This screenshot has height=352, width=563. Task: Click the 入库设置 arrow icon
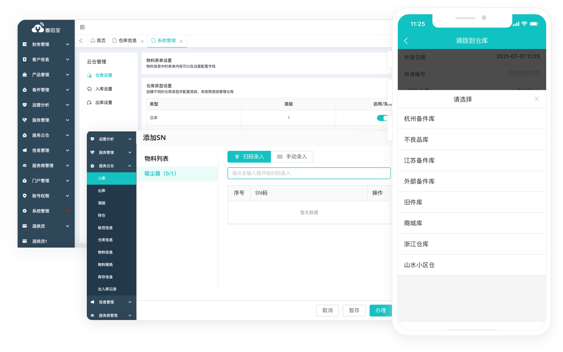tap(88, 88)
